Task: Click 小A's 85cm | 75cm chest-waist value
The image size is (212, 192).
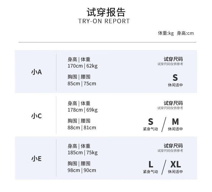Action: click(82, 83)
